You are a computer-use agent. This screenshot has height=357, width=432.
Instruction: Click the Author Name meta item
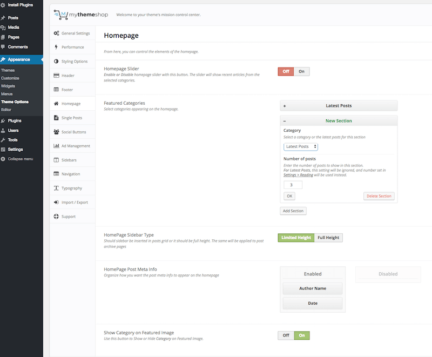[x=313, y=288]
